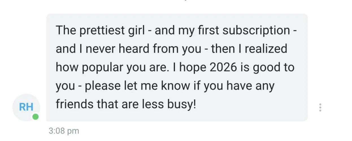Viewport: 352px width, 141px height.
Task: Click the 3:08 pm timestamp
Action: click(x=64, y=131)
